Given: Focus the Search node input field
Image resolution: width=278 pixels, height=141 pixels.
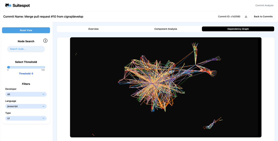Looking at the screenshot, I should tap(26, 49).
